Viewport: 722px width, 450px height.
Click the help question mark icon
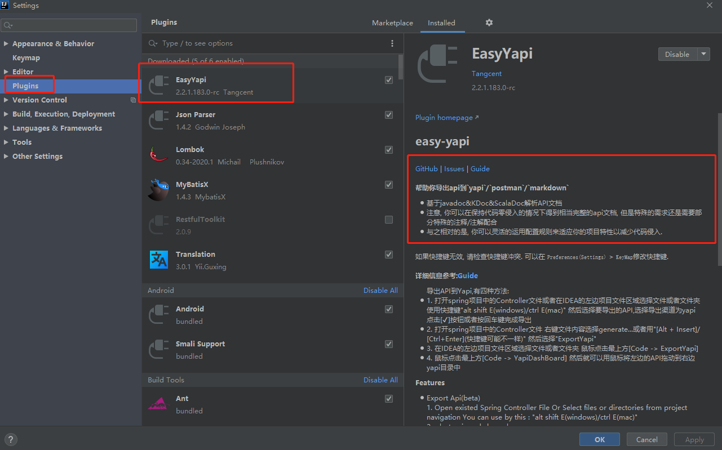tap(11, 440)
